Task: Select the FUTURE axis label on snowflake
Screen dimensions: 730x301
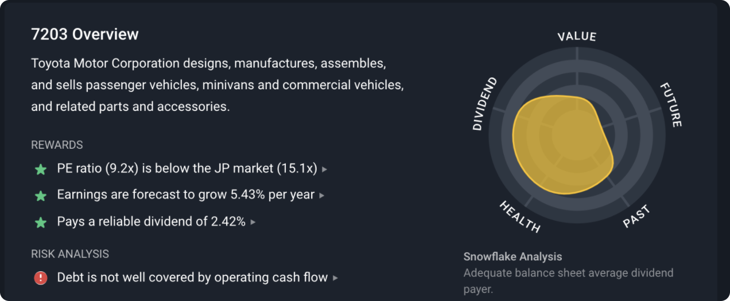Action: pyautogui.click(x=670, y=105)
